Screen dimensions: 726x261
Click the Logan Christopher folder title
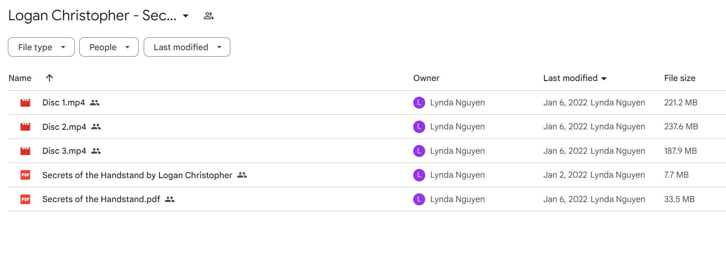pyautogui.click(x=92, y=16)
